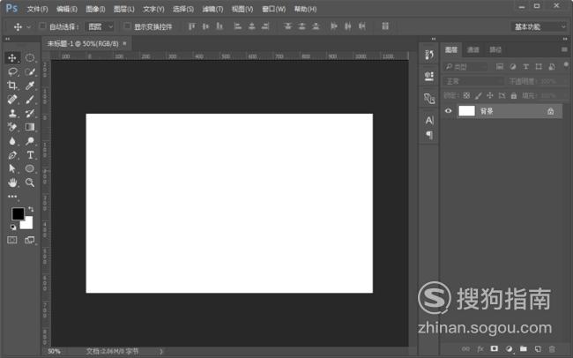The width and height of the screenshot is (573, 358).
Task: Click the Add layer style fx button
Action: 480,349
